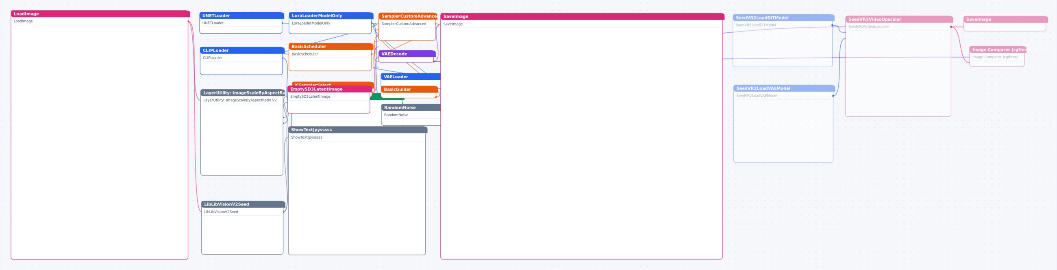The height and width of the screenshot is (270, 1057).
Task: Select the faded SaveImage header beside SeedVR2VideoUpscaler
Action: (x=1006, y=19)
